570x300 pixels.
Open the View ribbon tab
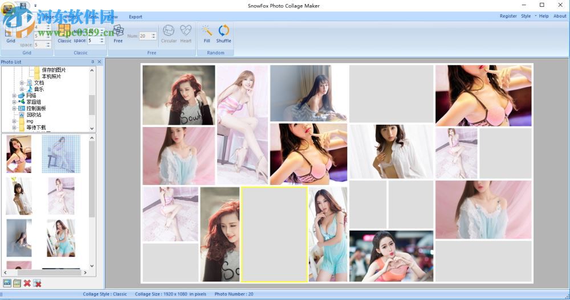point(113,17)
